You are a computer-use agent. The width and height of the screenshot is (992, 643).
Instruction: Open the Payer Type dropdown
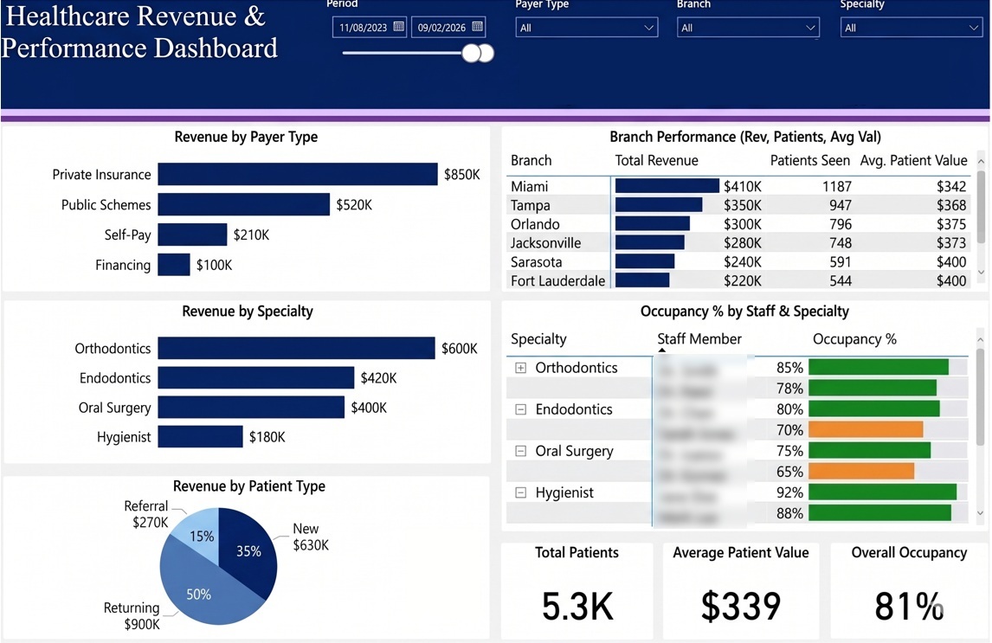pyautogui.click(x=587, y=28)
